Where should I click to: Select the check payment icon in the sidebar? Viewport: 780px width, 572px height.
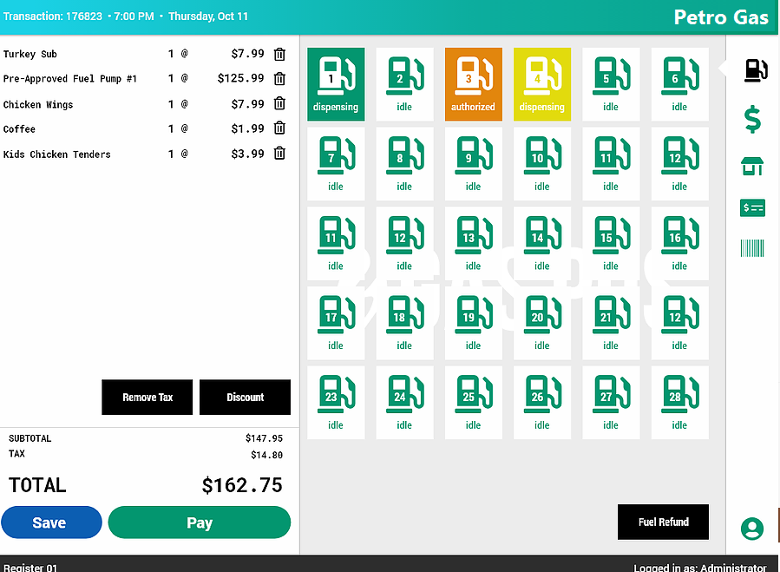pos(752,207)
